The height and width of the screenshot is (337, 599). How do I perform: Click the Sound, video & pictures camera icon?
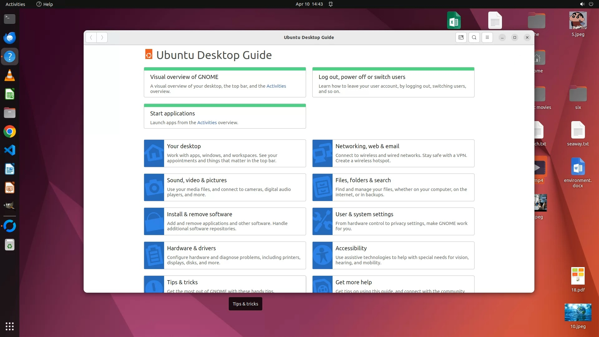(x=154, y=187)
